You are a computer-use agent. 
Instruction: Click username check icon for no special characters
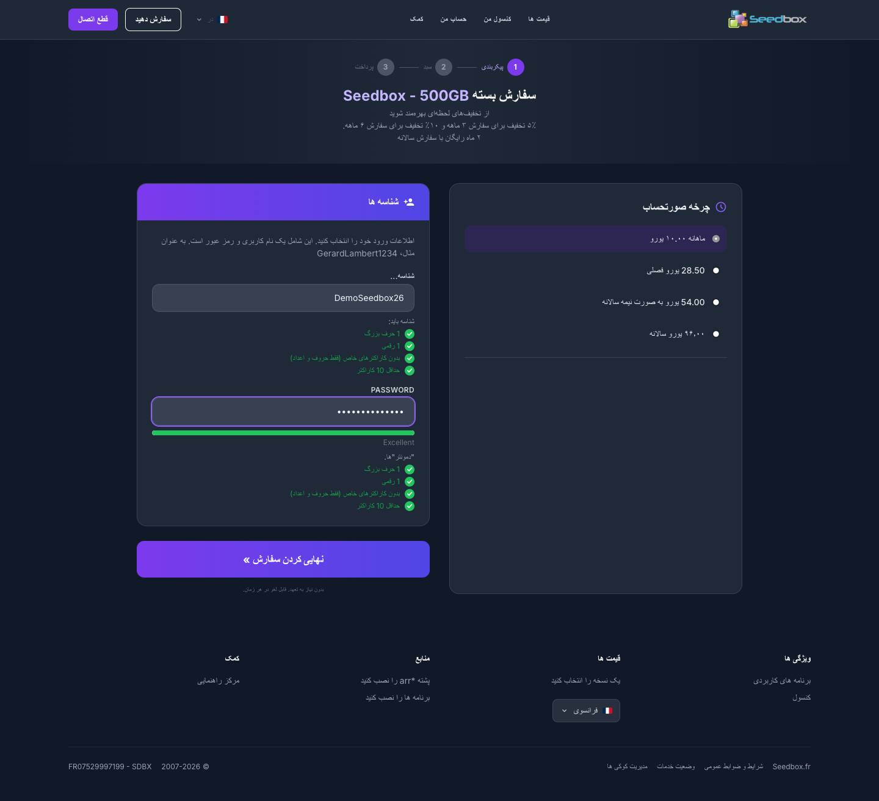point(410,358)
